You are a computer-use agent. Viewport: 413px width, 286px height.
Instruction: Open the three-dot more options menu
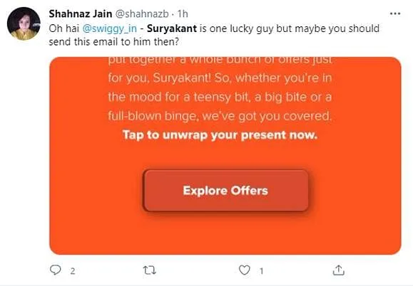395,14
